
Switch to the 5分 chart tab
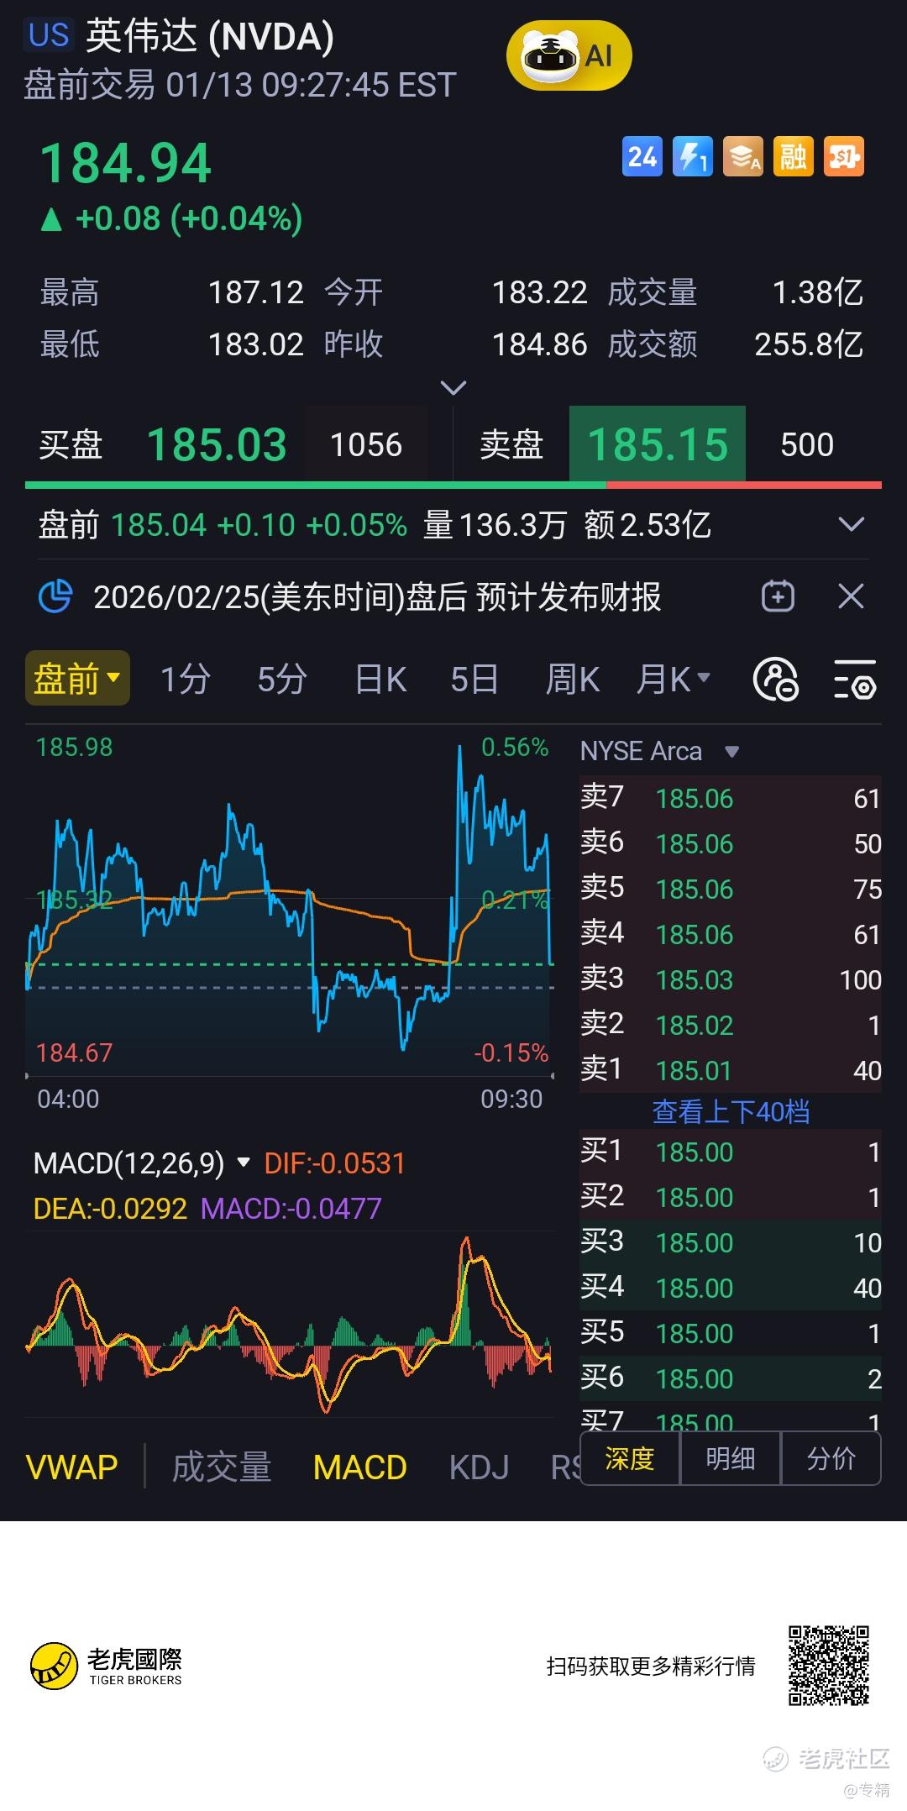point(281,679)
